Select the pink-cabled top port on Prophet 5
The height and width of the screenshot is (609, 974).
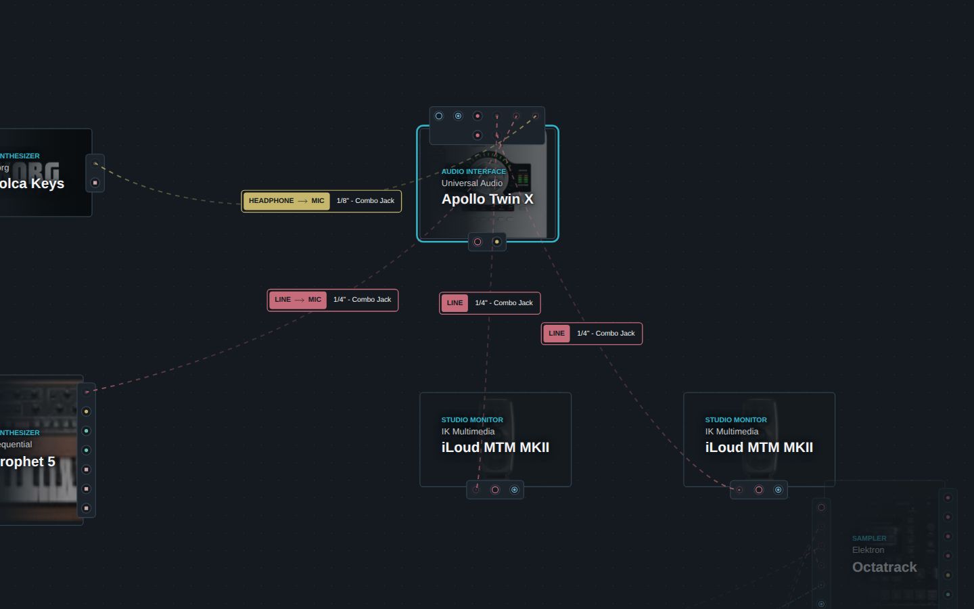[87, 392]
